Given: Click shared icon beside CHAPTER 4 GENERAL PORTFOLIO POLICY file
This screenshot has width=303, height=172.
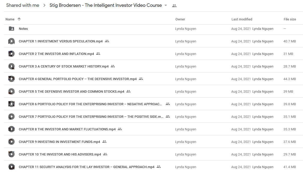Looking at the screenshot, I should pyautogui.click(x=141, y=79).
